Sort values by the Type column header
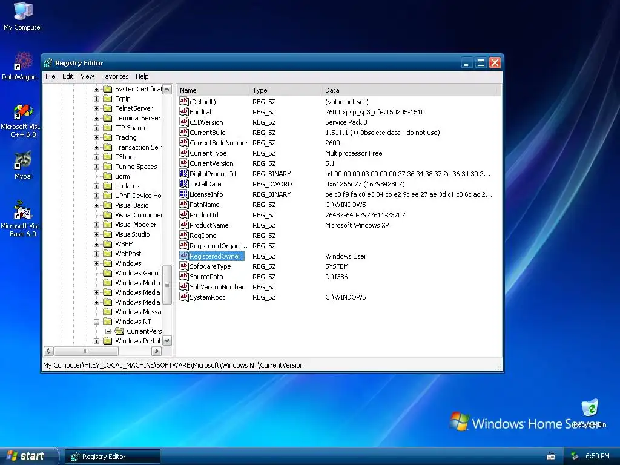620x465 pixels. click(286, 90)
